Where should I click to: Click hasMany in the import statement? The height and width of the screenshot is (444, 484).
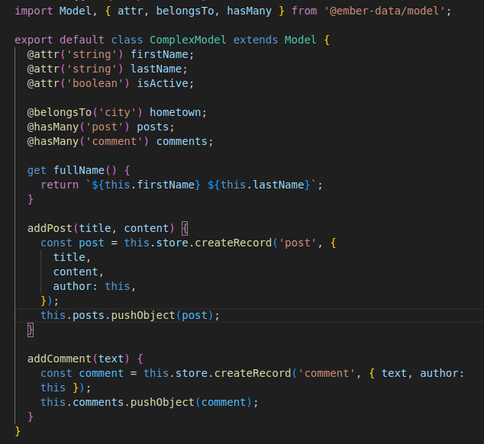[249, 11]
